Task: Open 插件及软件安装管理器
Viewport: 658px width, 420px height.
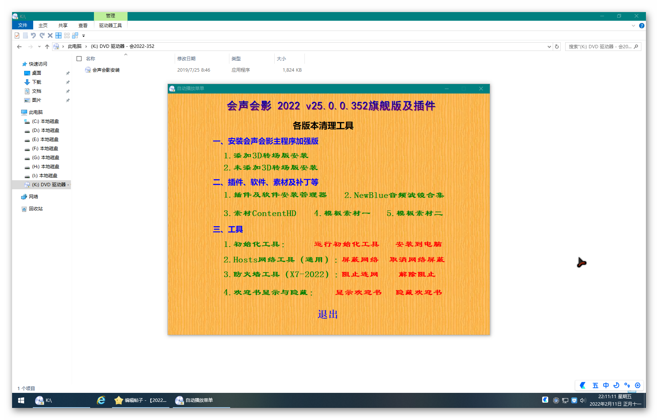Action: (275, 195)
